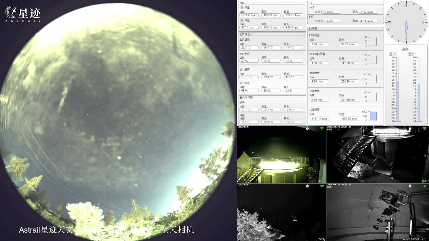
Task: Click the green Wi-Fi signal icon on CAM2
Action: click(424, 129)
